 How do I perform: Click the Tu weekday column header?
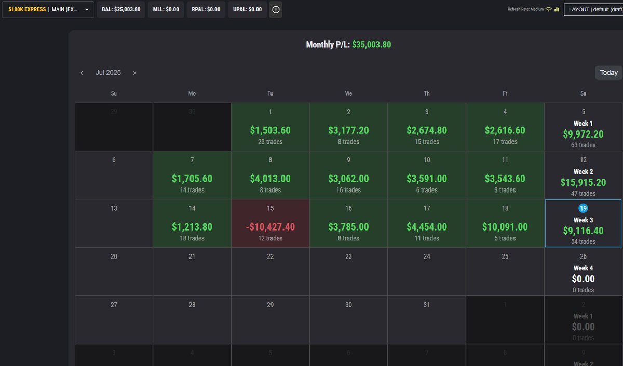click(270, 93)
